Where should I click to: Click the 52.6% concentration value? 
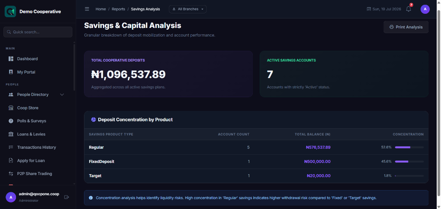click(386, 147)
